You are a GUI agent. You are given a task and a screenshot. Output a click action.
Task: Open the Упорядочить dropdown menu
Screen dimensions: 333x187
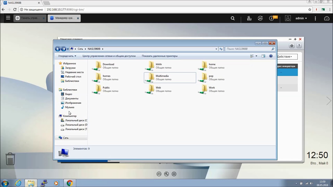pos(67,56)
